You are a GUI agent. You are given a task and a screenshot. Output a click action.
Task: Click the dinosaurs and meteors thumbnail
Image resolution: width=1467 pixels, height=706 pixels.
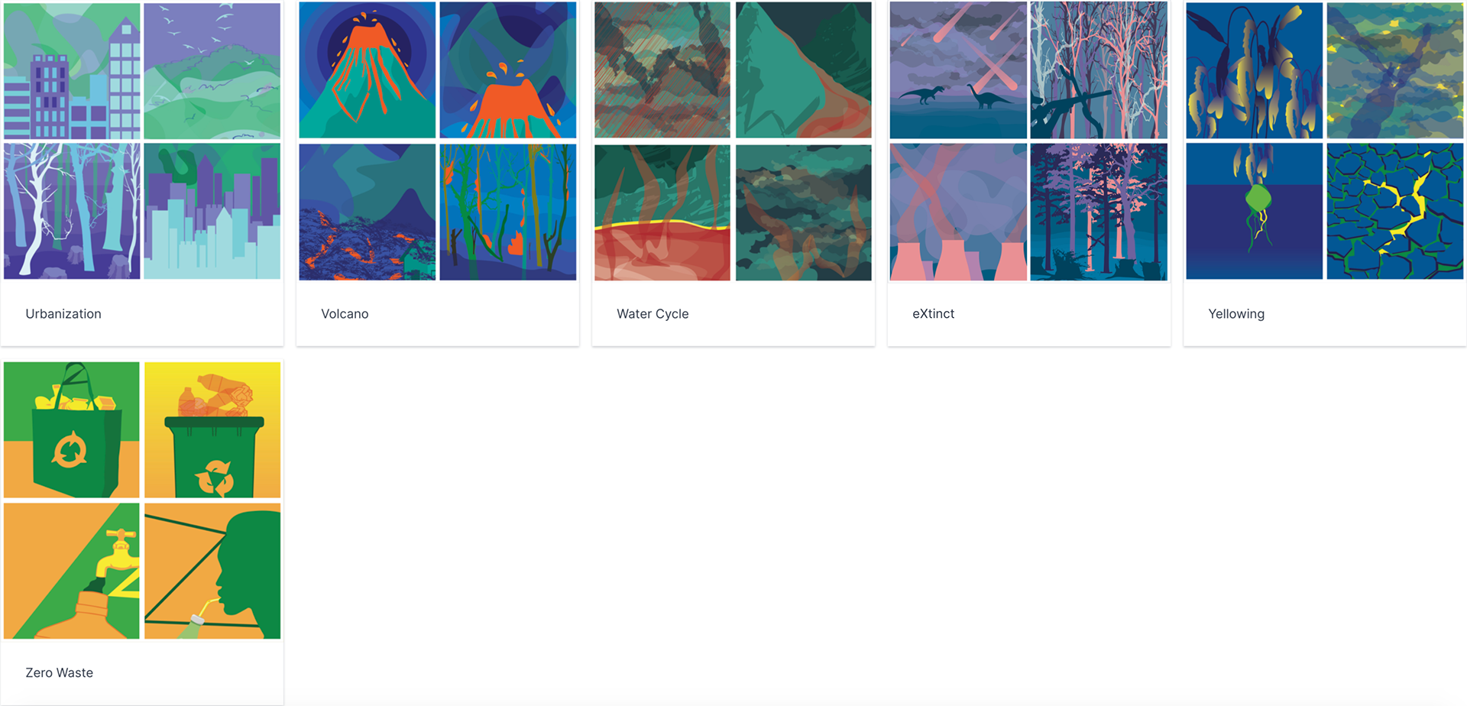click(958, 70)
